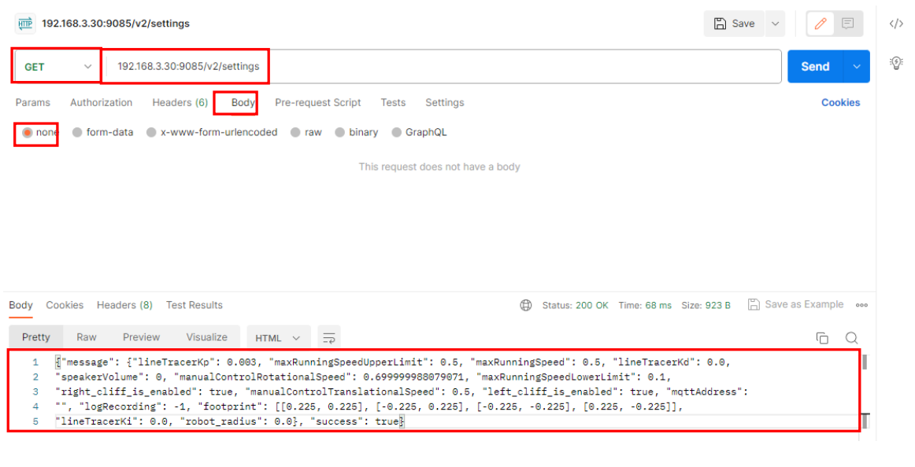
Task: Open the comments icon next to pencil
Action: coord(847,24)
